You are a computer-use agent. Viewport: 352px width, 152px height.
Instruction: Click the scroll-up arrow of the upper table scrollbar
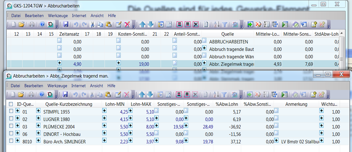(x=341, y=34)
